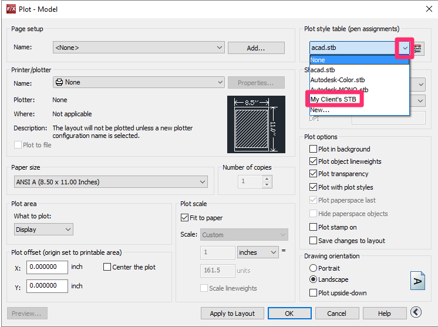This screenshot has width=438, height=327.
Task: Increase number of copies with up arrow
Action: [267, 178]
